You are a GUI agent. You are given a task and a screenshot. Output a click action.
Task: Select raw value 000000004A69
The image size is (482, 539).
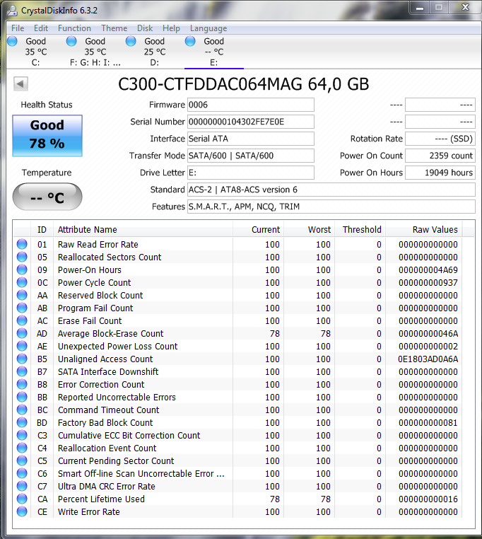(x=428, y=270)
